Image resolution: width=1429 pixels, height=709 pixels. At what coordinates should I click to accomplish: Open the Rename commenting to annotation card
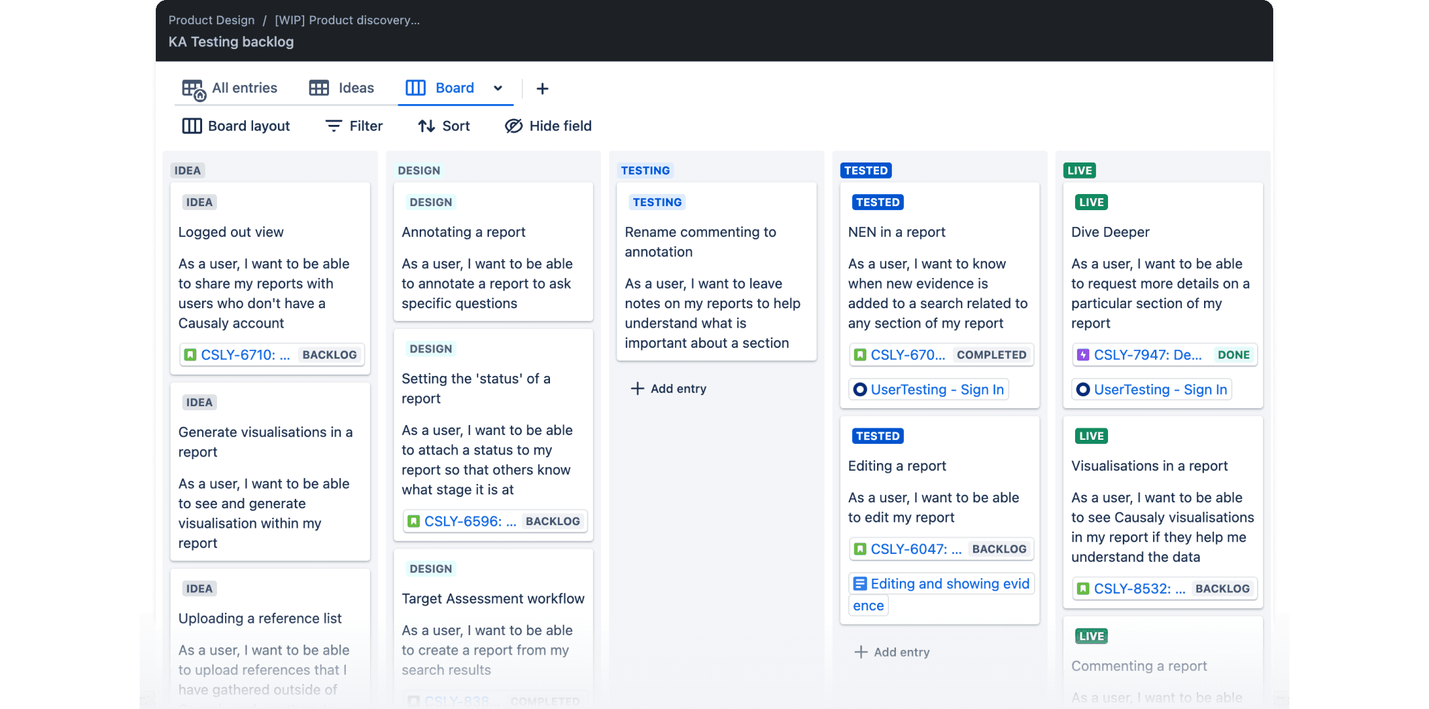716,272
